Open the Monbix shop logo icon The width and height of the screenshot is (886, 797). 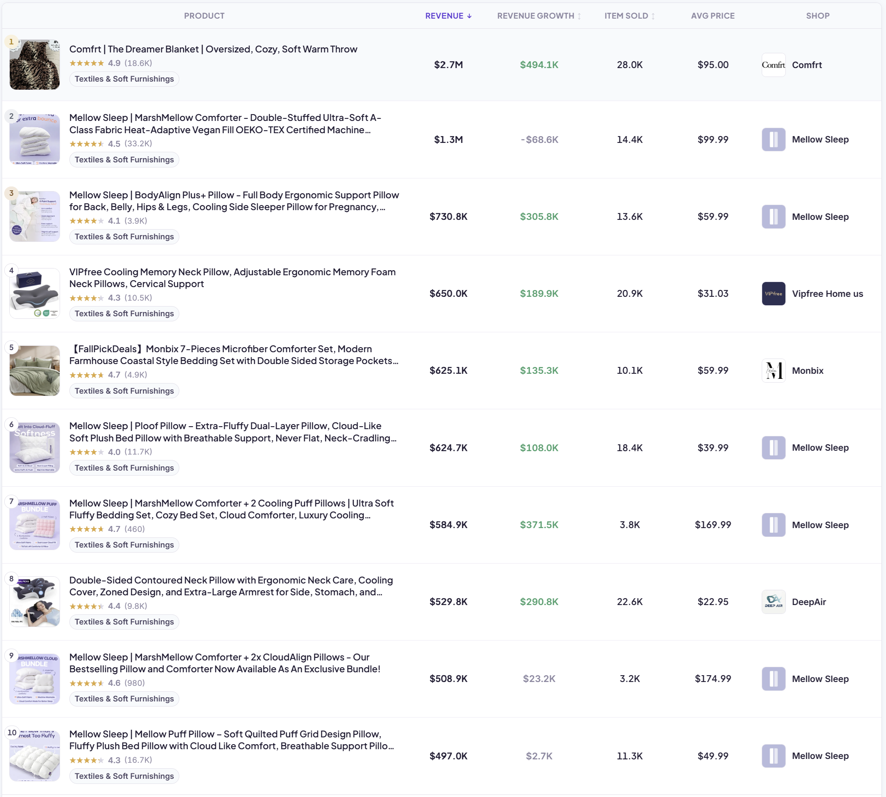773,370
